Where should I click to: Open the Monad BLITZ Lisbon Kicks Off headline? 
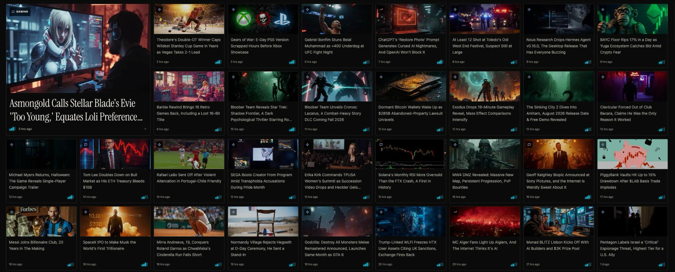tap(557, 245)
